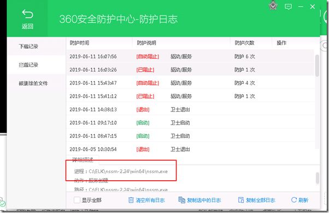Toggle the 显示全部 checkbox
The width and height of the screenshot is (329, 213).
77,200
